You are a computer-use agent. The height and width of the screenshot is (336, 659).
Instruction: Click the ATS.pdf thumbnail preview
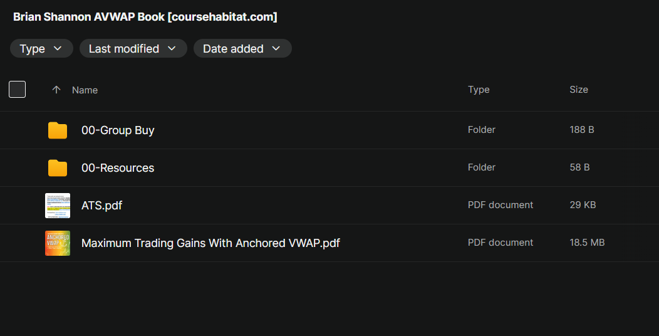pos(58,206)
